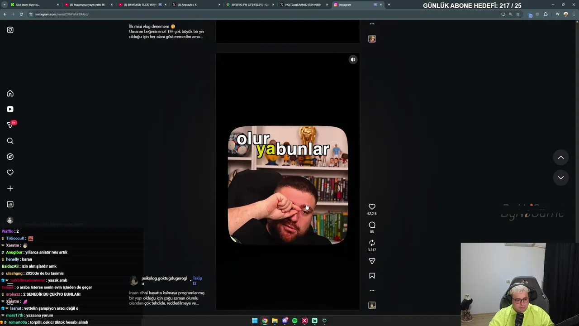
Task: Open the dashboard chart icon in sidebar
Action: click(10, 204)
